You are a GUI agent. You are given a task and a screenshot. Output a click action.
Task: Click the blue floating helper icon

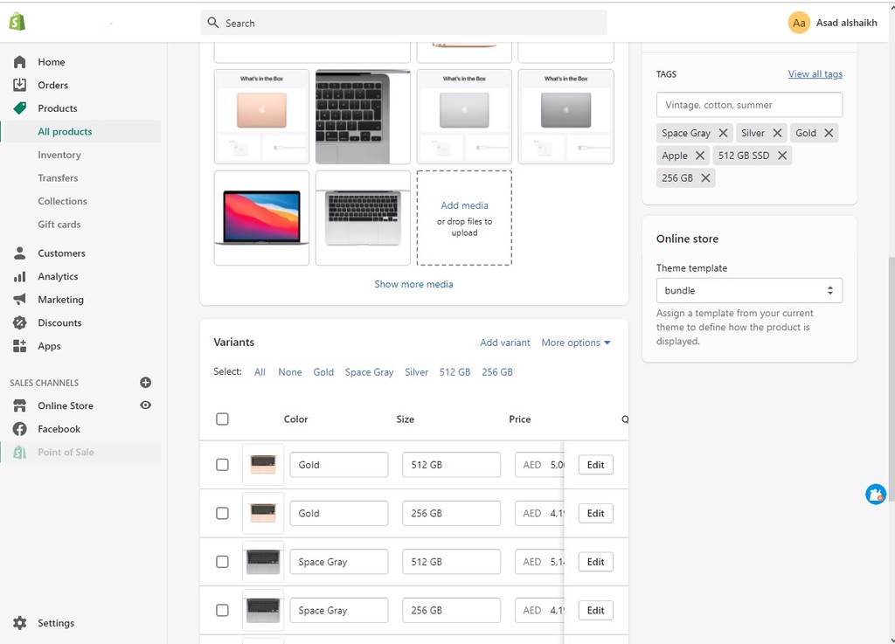(876, 494)
